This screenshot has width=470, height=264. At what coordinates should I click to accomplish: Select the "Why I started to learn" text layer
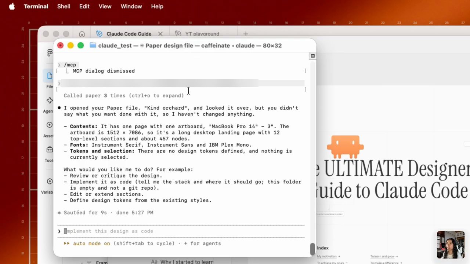click(x=187, y=262)
